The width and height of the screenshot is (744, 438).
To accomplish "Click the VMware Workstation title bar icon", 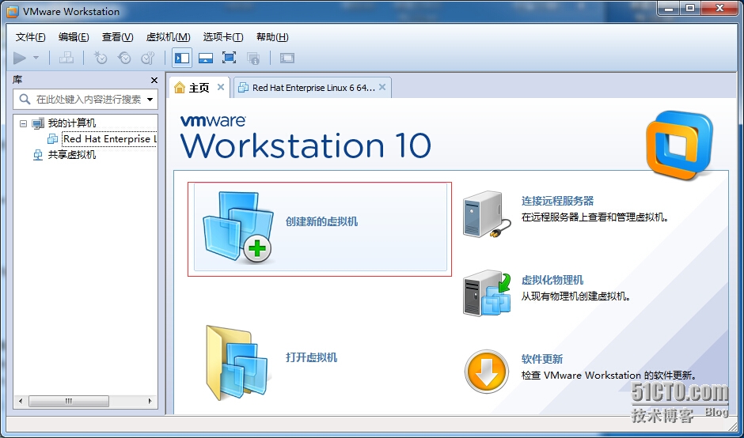I will [13, 12].
